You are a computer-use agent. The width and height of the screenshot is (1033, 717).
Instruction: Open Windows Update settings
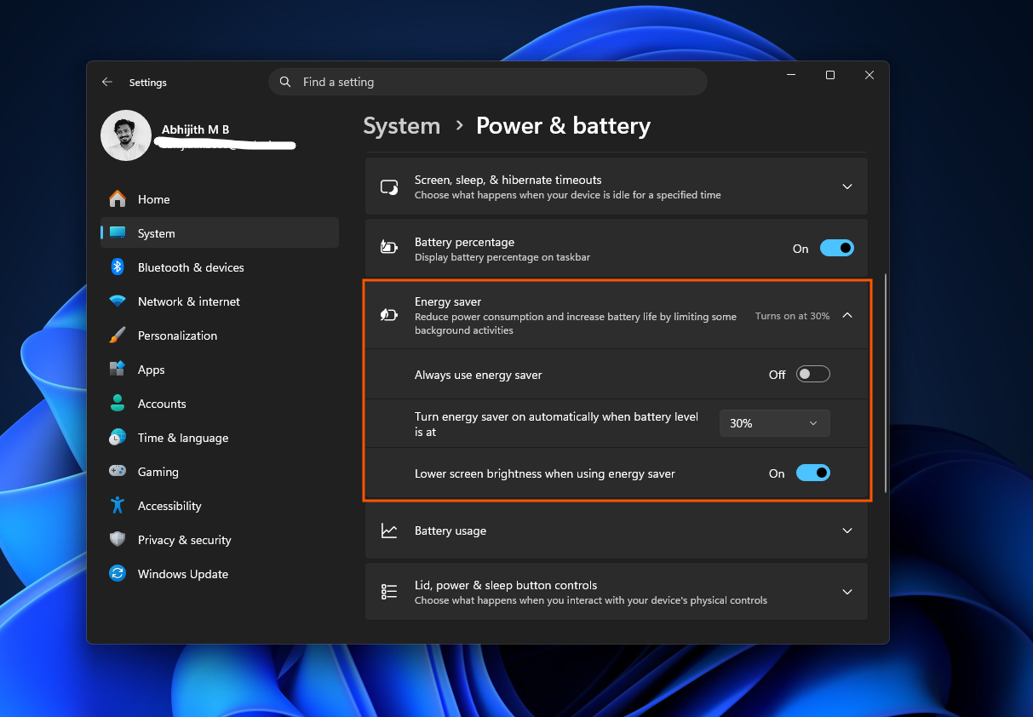pyautogui.click(x=220, y=574)
